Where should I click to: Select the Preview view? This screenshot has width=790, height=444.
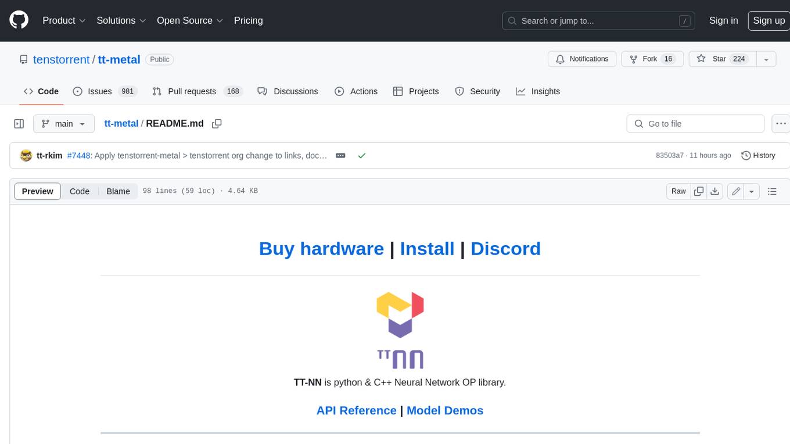click(37, 191)
